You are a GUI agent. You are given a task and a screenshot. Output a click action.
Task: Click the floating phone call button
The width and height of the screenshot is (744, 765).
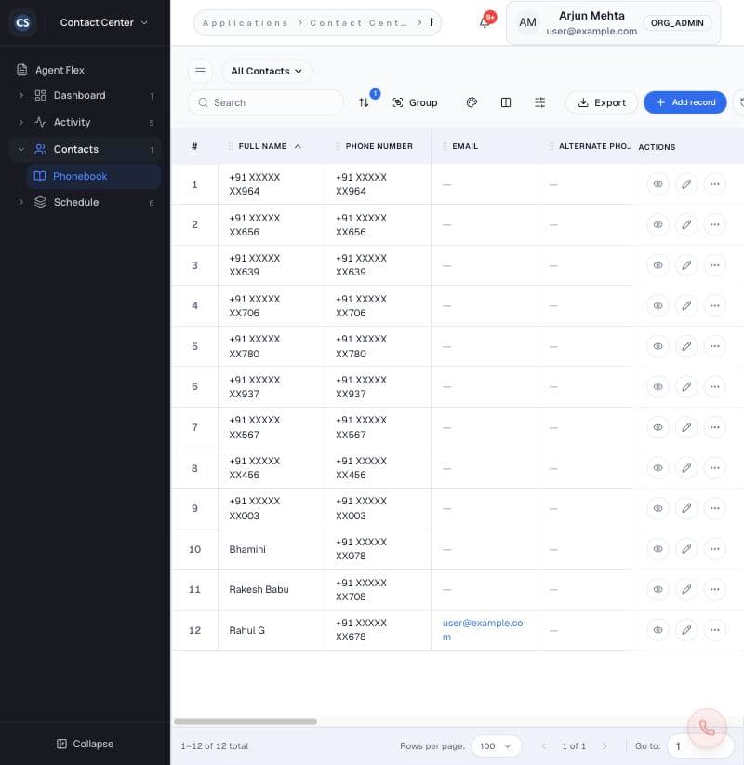(707, 728)
